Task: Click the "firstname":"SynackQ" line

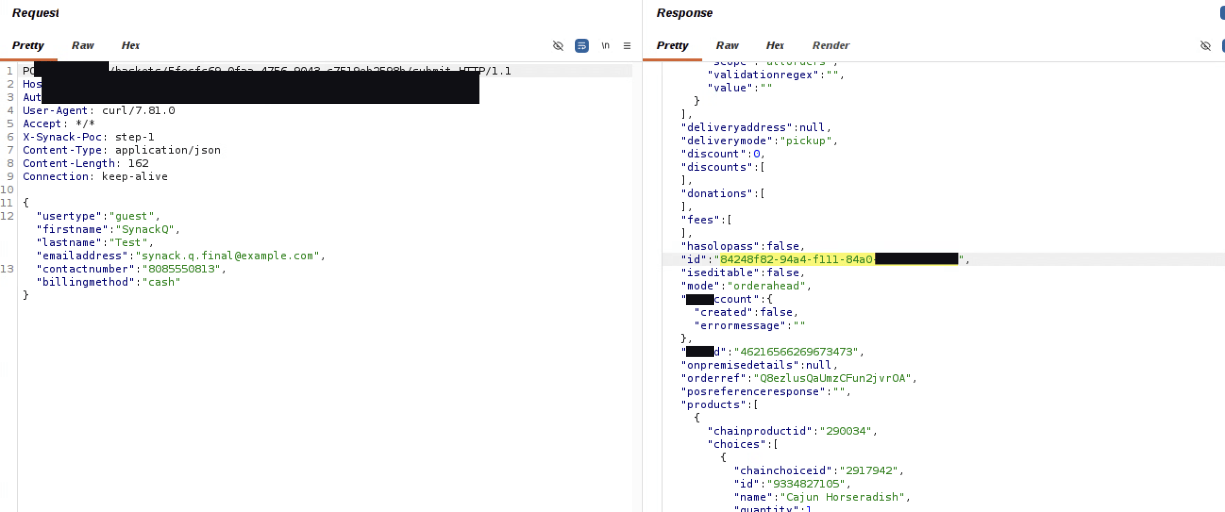Action: click(108, 229)
